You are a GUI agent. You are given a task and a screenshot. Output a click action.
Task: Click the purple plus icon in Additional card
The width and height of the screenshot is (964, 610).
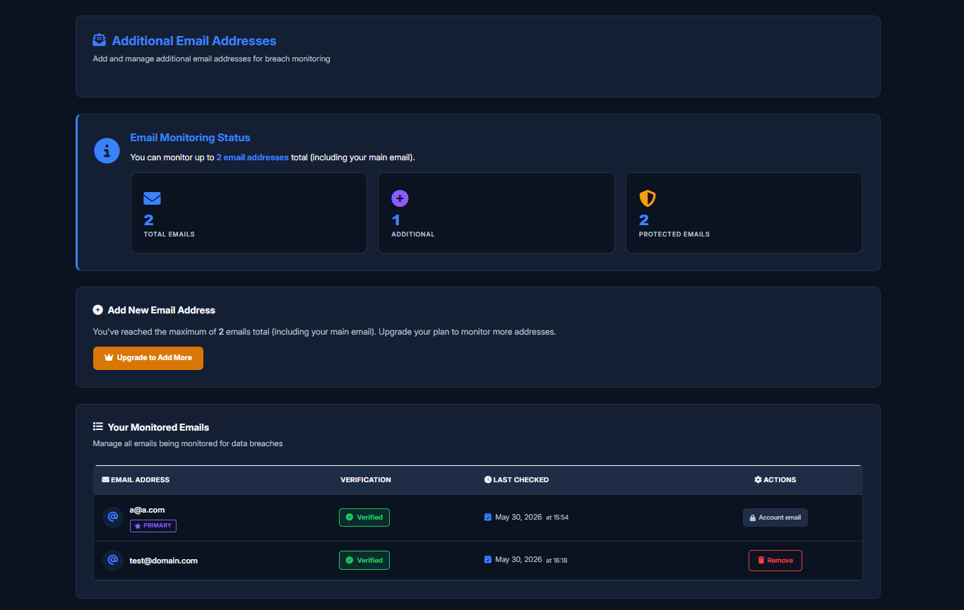[400, 198]
